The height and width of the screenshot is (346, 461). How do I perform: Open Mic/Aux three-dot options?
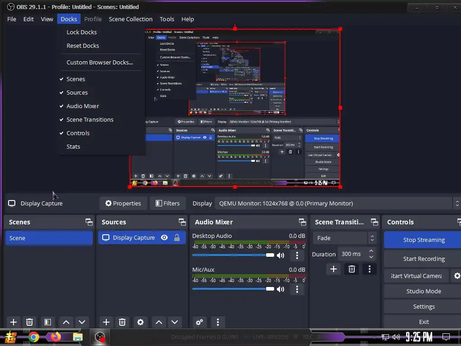(x=297, y=289)
